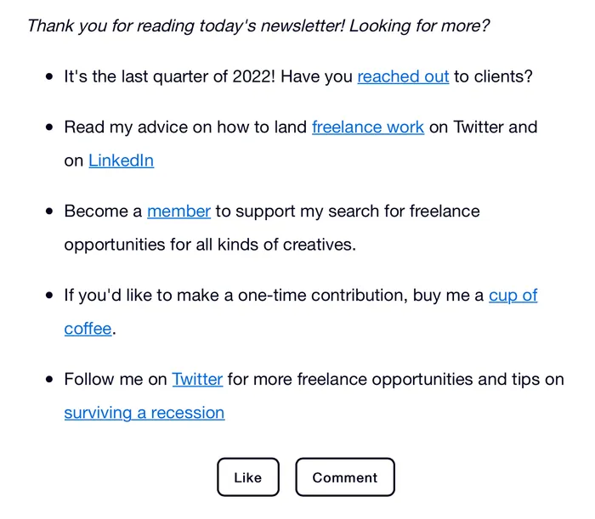Click "opportunities for all kinds of creatives" text

click(209, 245)
